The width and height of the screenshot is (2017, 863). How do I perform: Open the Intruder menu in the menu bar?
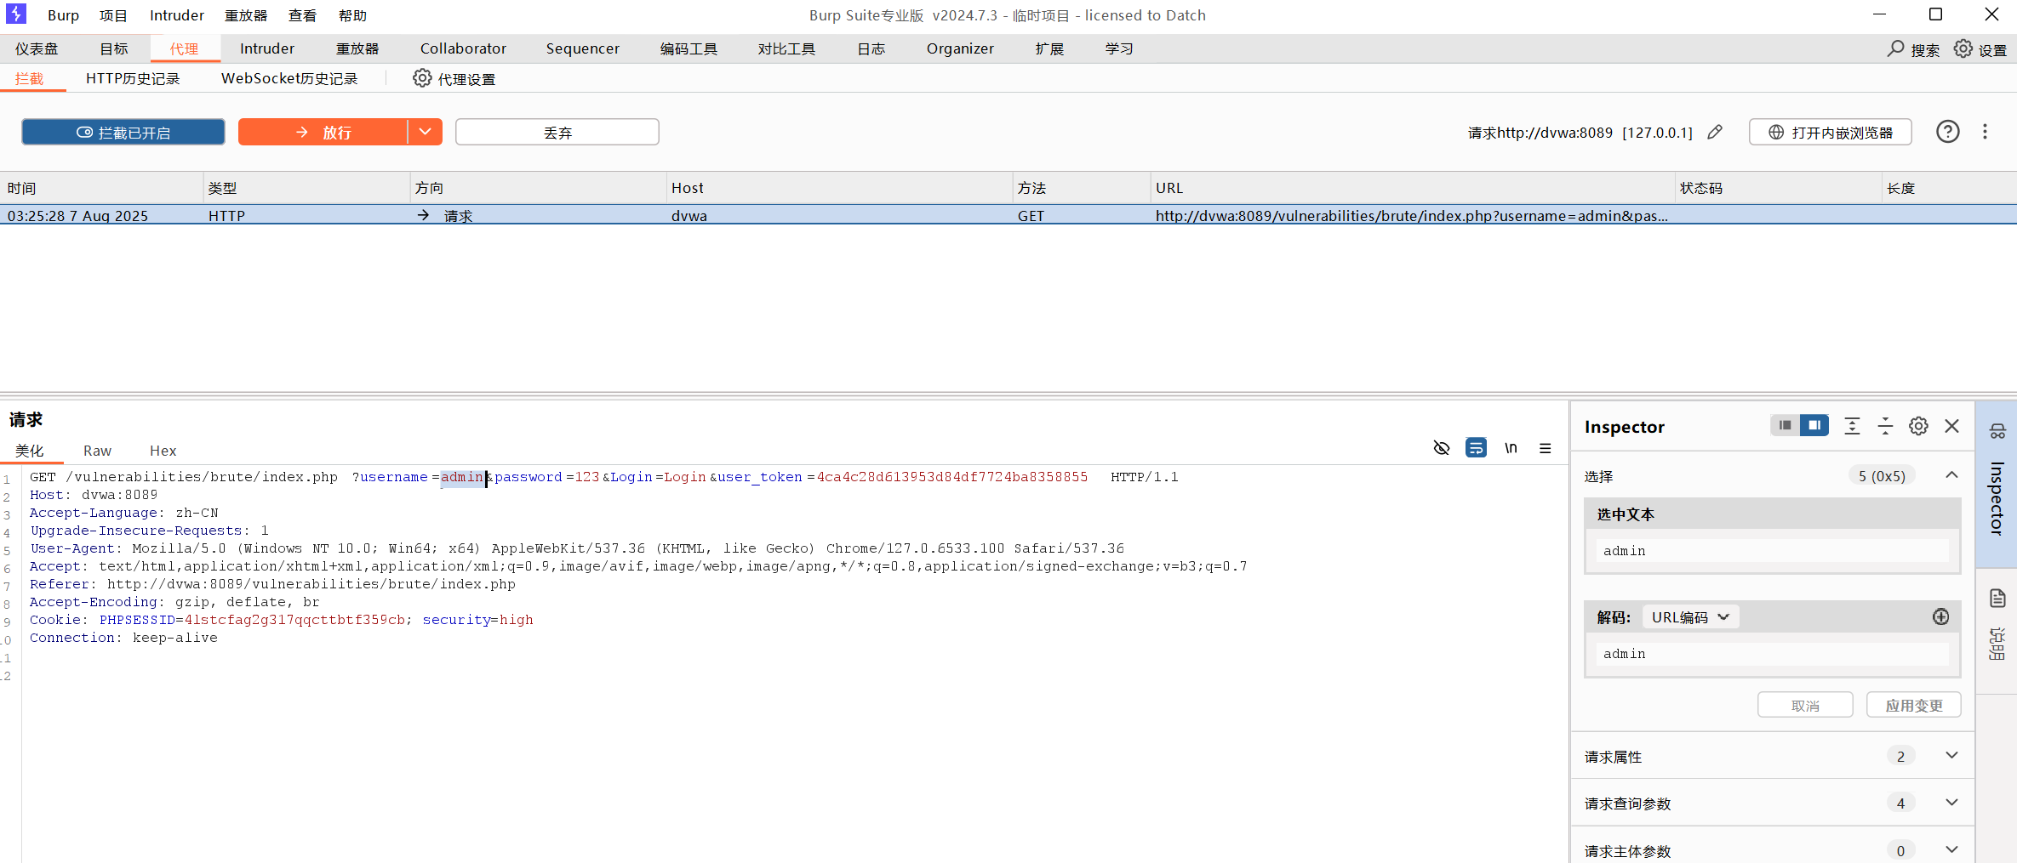click(177, 15)
